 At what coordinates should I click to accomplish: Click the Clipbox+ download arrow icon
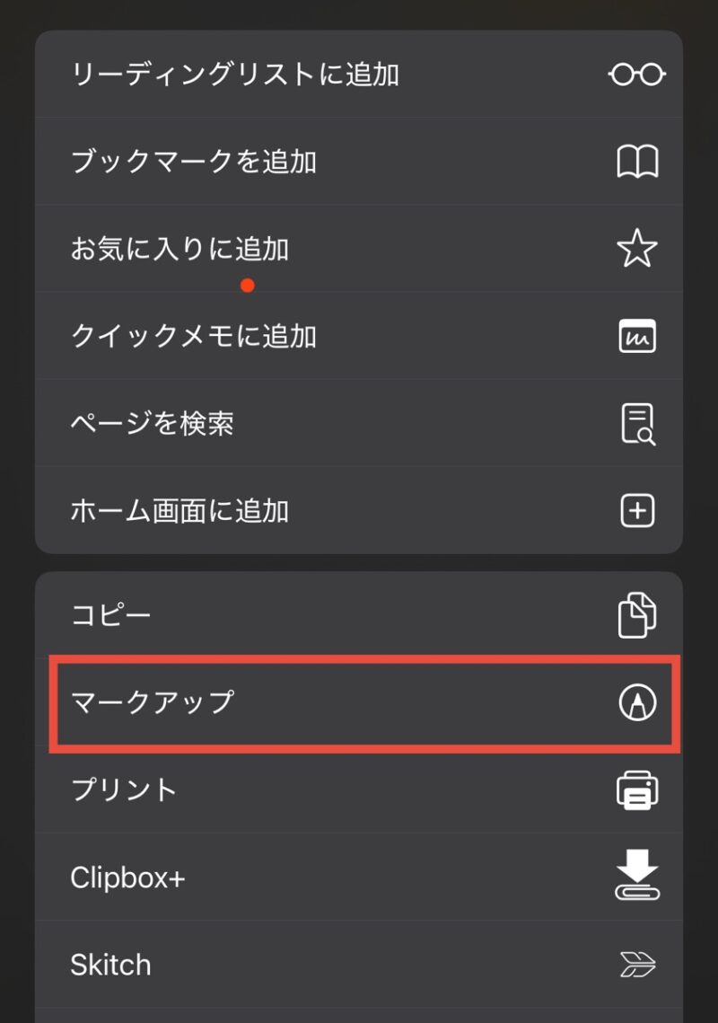637,876
